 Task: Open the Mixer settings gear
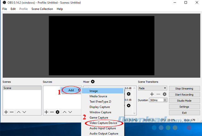click(x=93, y=82)
